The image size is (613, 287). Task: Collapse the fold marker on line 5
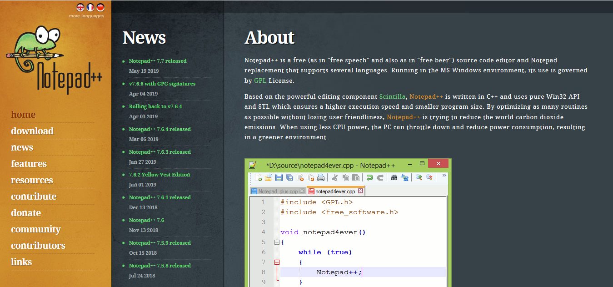point(277,242)
